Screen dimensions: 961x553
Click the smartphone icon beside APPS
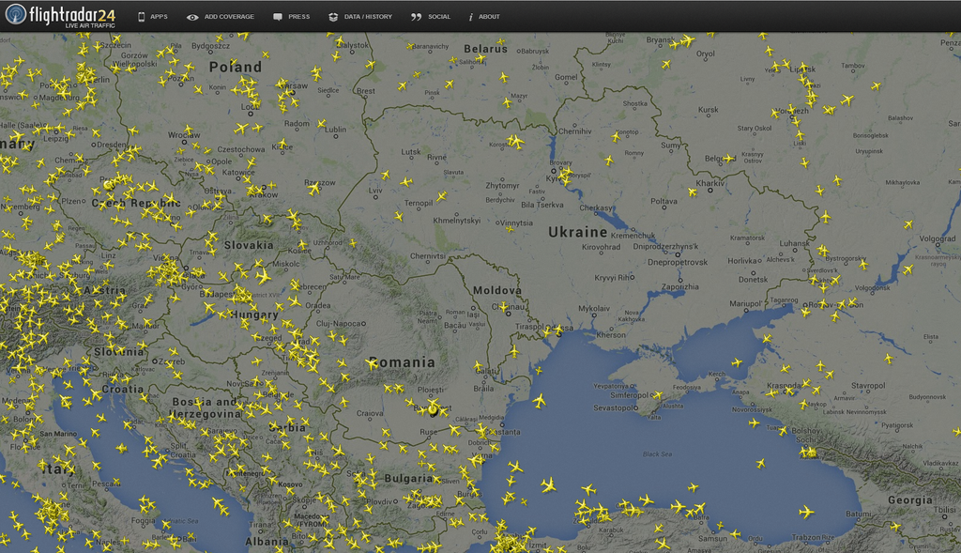139,16
